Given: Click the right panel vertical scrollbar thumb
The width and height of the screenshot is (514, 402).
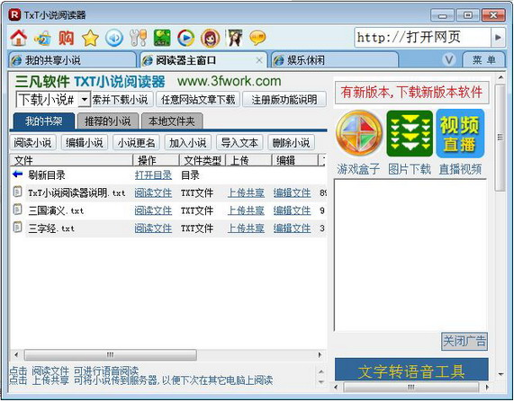Looking at the screenshot, I should pyautogui.click(x=500, y=138).
